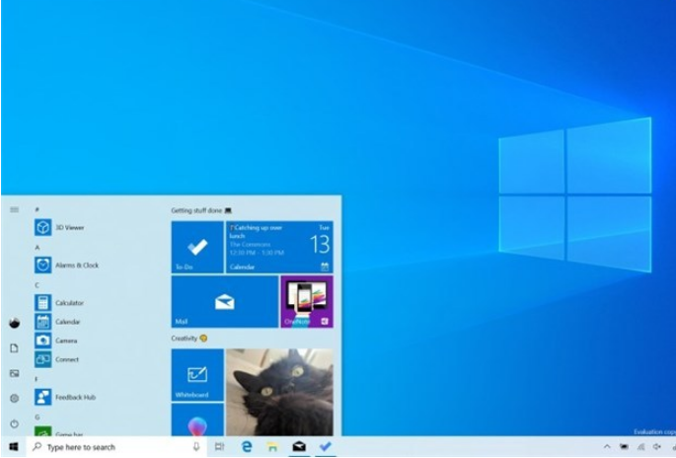
Task: Click the 'G' letter header in app list
Action: (38, 417)
